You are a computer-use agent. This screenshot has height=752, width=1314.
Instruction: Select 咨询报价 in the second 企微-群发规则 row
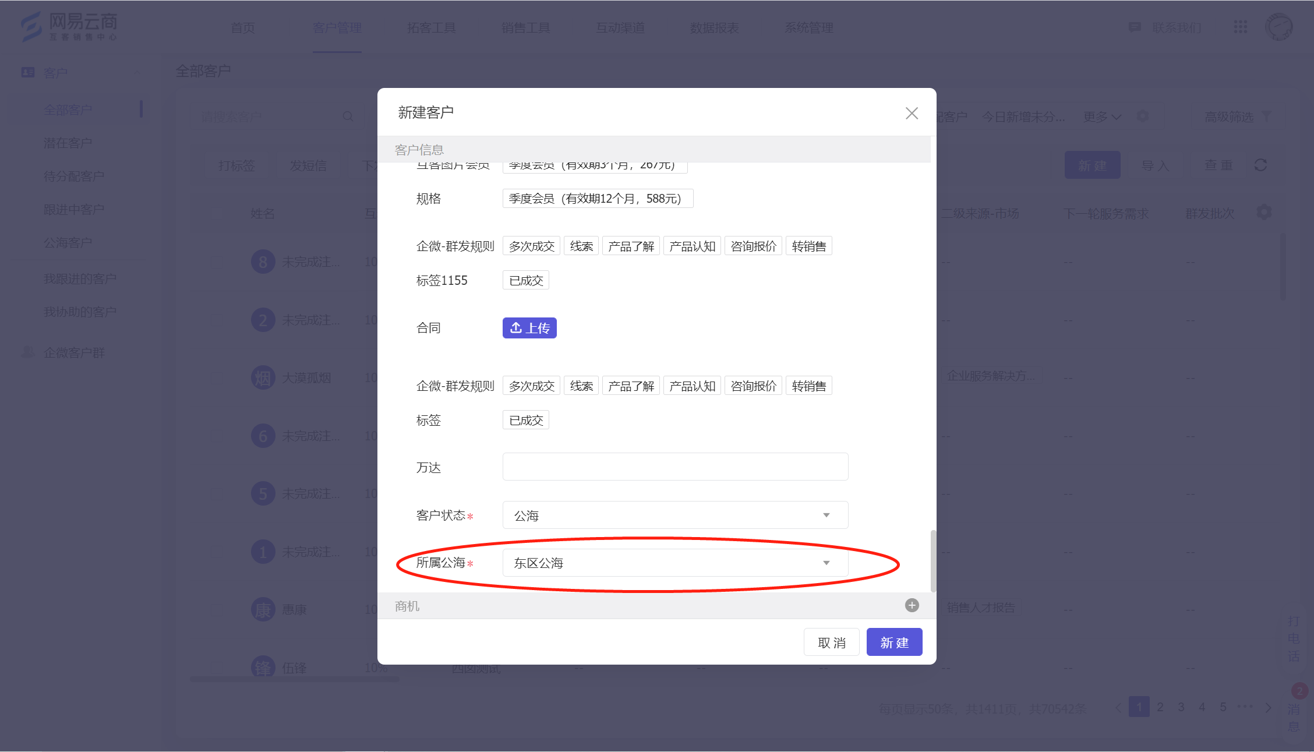click(753, 386)
